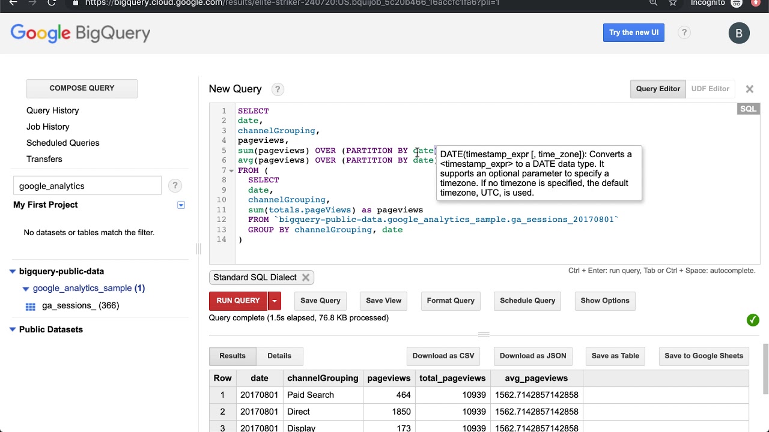The image size is (769, 432).
Task: Click the RUN QUERY button
Action: click(238, 301)
